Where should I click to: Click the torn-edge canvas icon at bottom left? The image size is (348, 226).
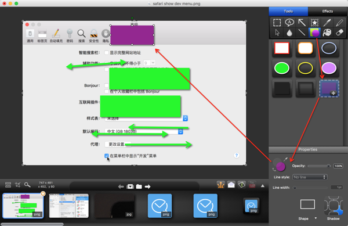click(x=8, y=185)
